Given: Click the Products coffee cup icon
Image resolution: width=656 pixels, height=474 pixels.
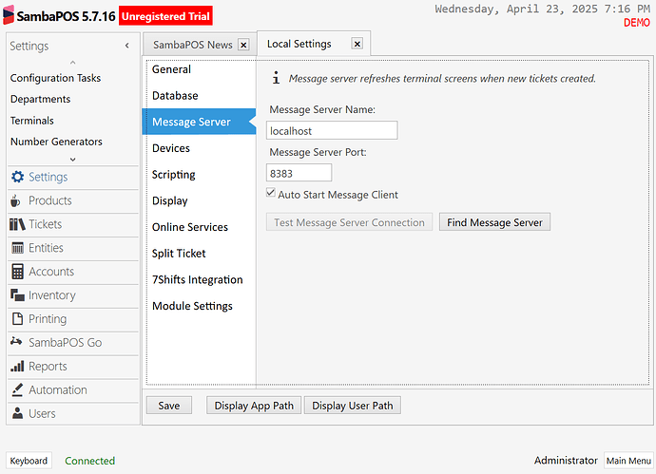Looking at the screenshot, I should point(15,200).
